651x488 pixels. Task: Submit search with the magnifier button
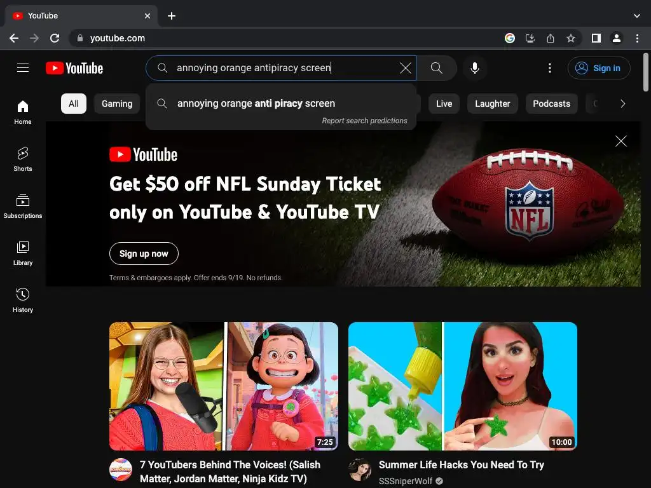tap(436, 68)
